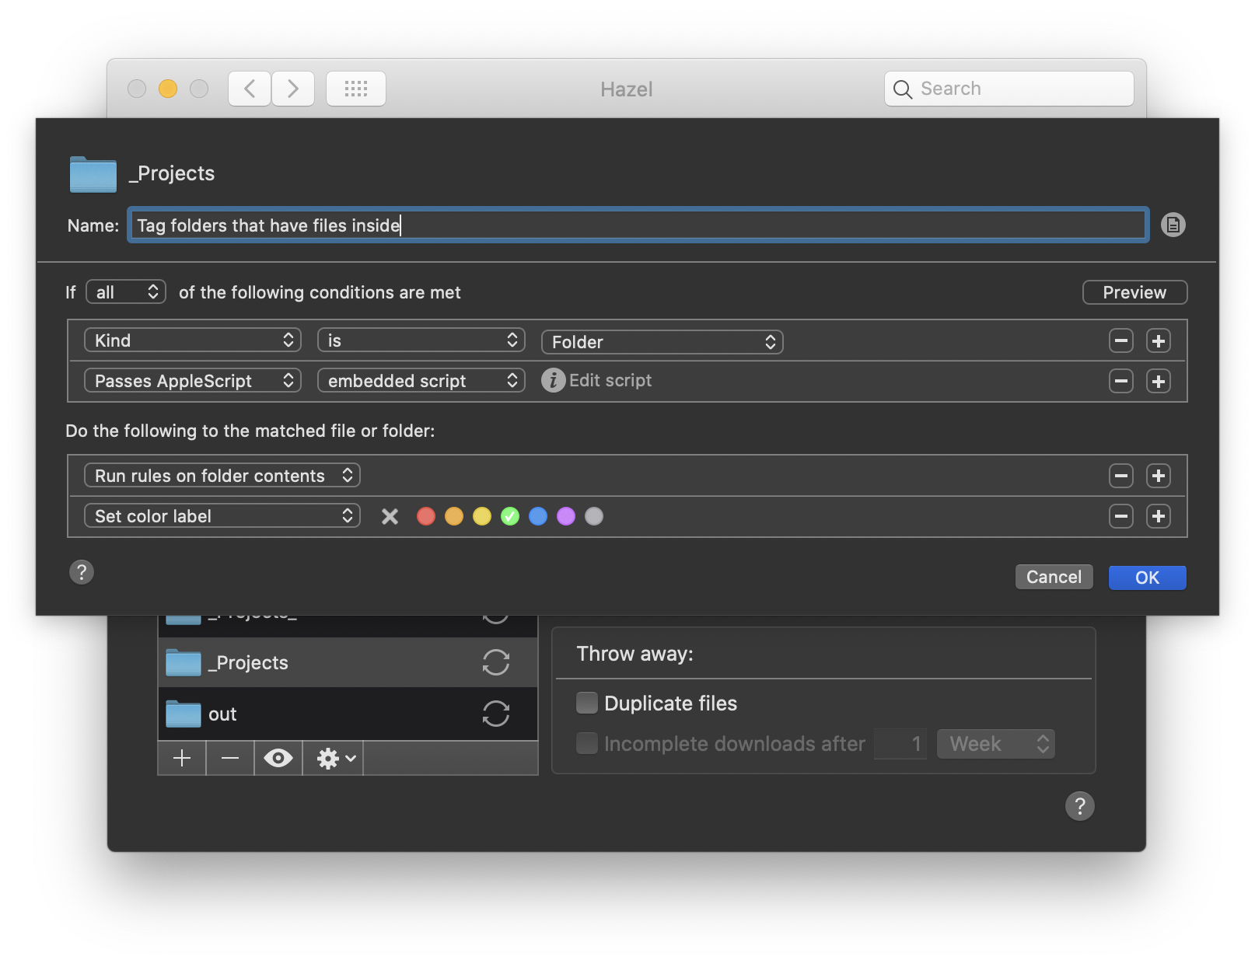This screenshot has width=1255, height=967.
Task: Click the OK button
Action: pyautogui.click(x=1147, y=578)
